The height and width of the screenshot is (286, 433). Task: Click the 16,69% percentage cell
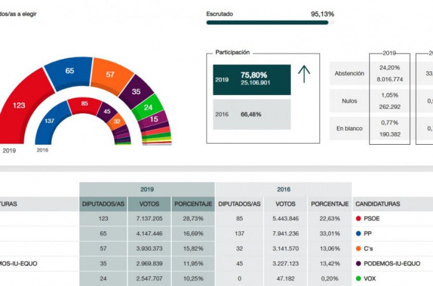tap(193, 234)
